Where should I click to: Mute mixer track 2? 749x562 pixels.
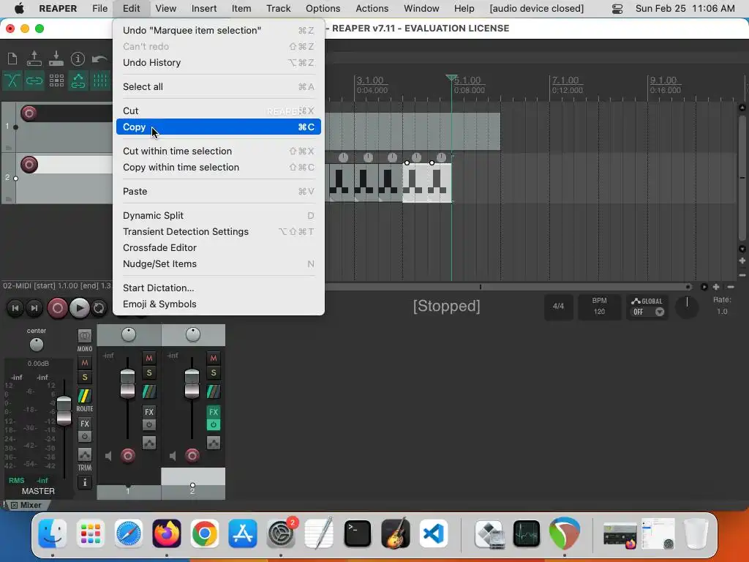pyautogui.click(x=214, y=358)
